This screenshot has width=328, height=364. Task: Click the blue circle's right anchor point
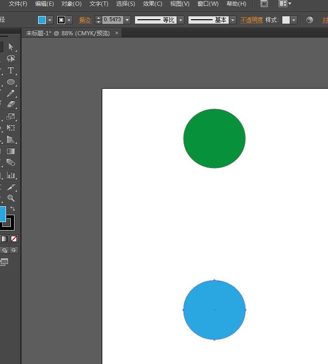tap(245, 310)
